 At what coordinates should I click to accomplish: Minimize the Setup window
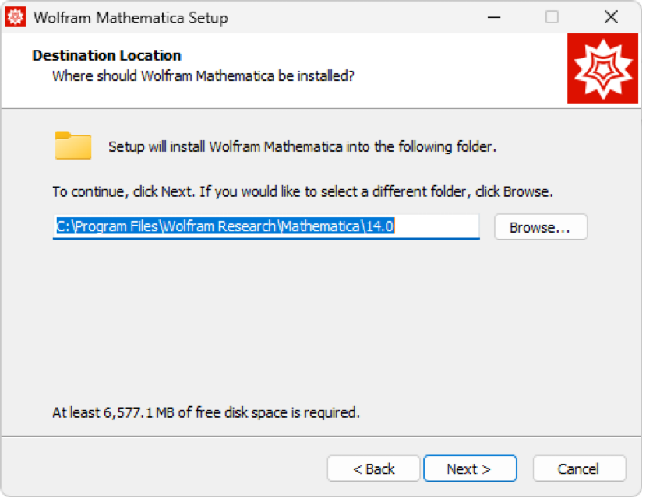coord(493,17)
